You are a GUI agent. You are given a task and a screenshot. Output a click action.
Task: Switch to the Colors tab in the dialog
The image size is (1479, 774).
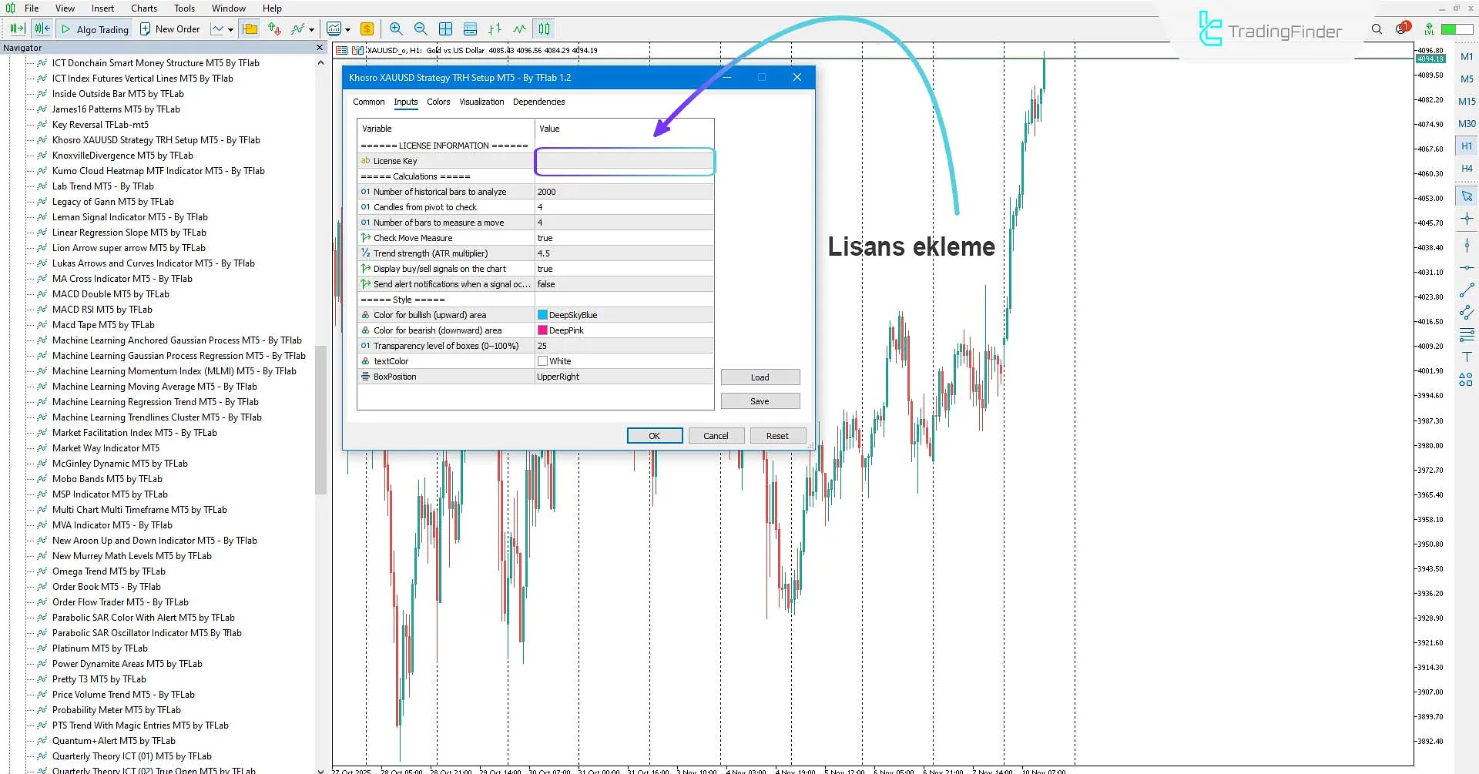click(438, 102)
